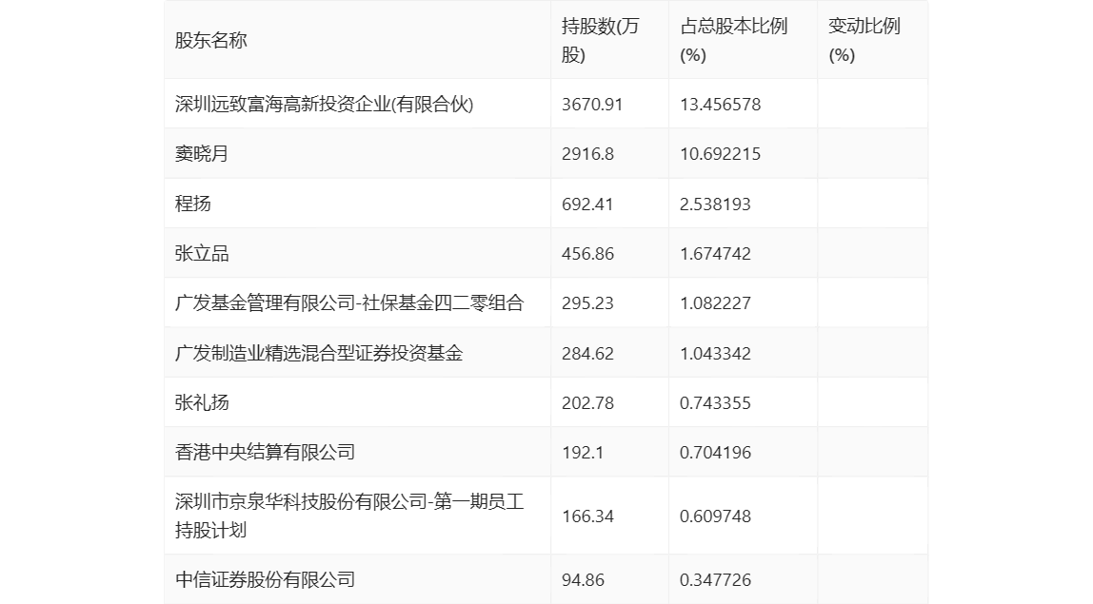Click the value 456.86

tap(587, 254)
